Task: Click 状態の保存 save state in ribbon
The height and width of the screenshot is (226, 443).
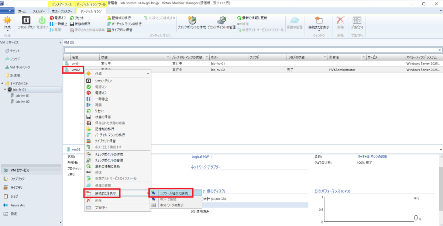Action: 80,24
